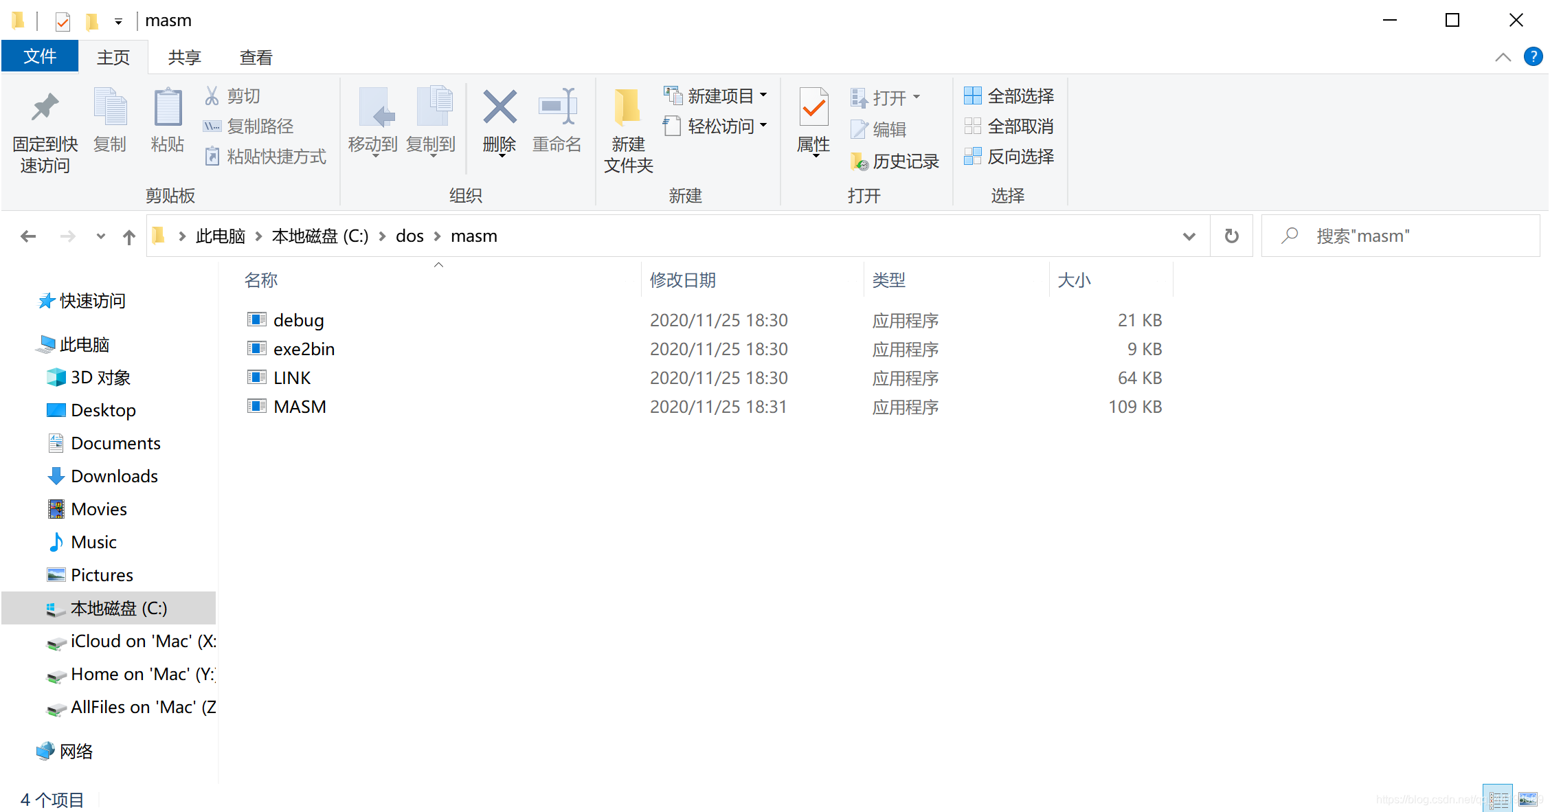Open address bar previous locations dropdown
Screen dimensions: 1550x812
(1189, 236)
